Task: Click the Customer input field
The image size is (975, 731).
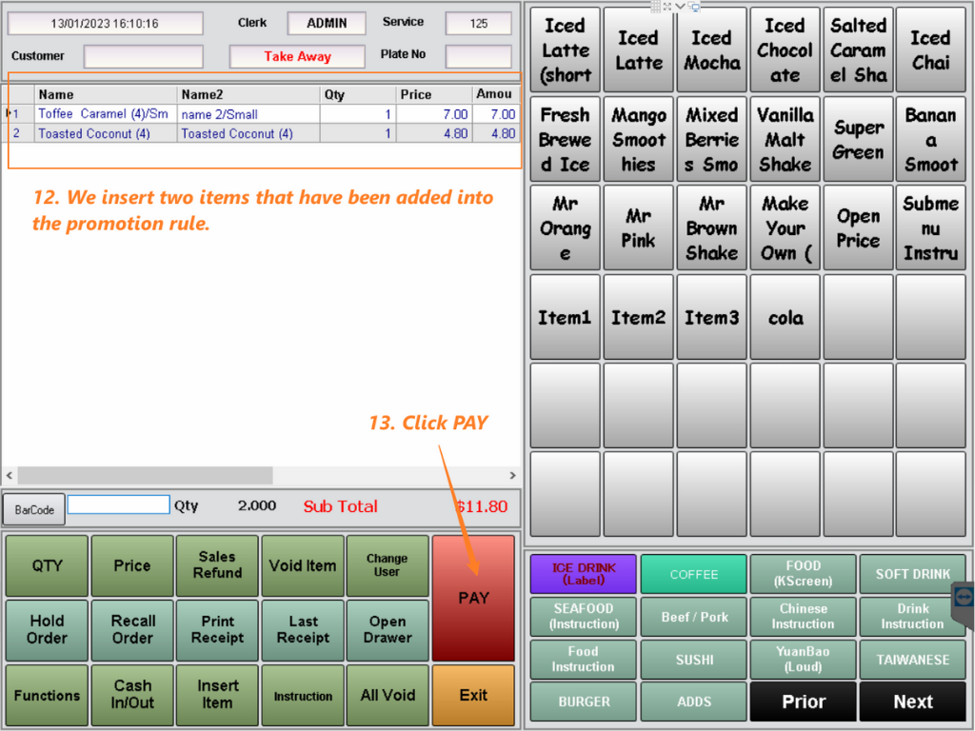Action: (x=143, y=56)
